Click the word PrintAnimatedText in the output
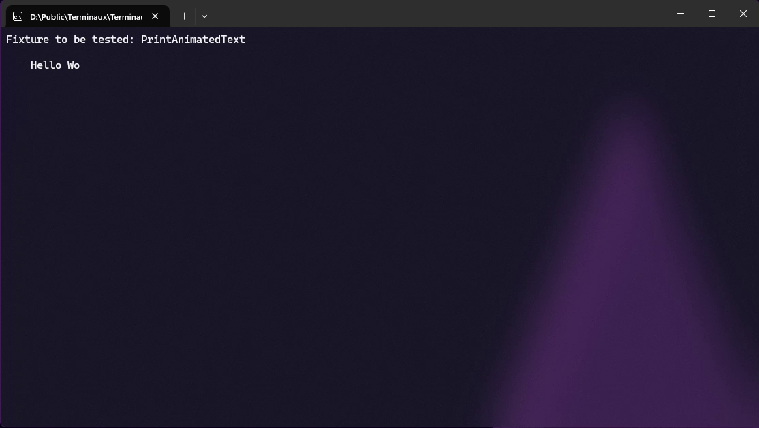Image resolution: width=759 pixels, height=428 pixels. point(193,40)
